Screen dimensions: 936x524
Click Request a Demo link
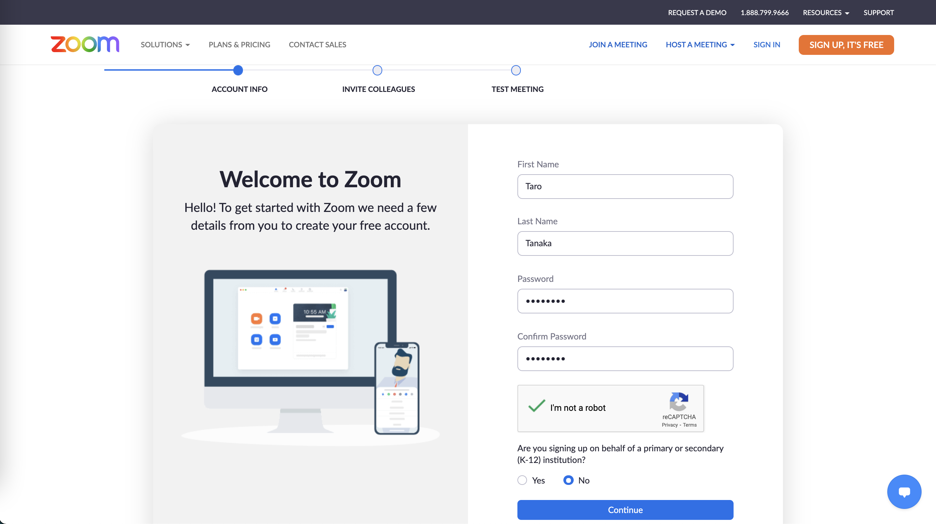[x=697, y=13]
